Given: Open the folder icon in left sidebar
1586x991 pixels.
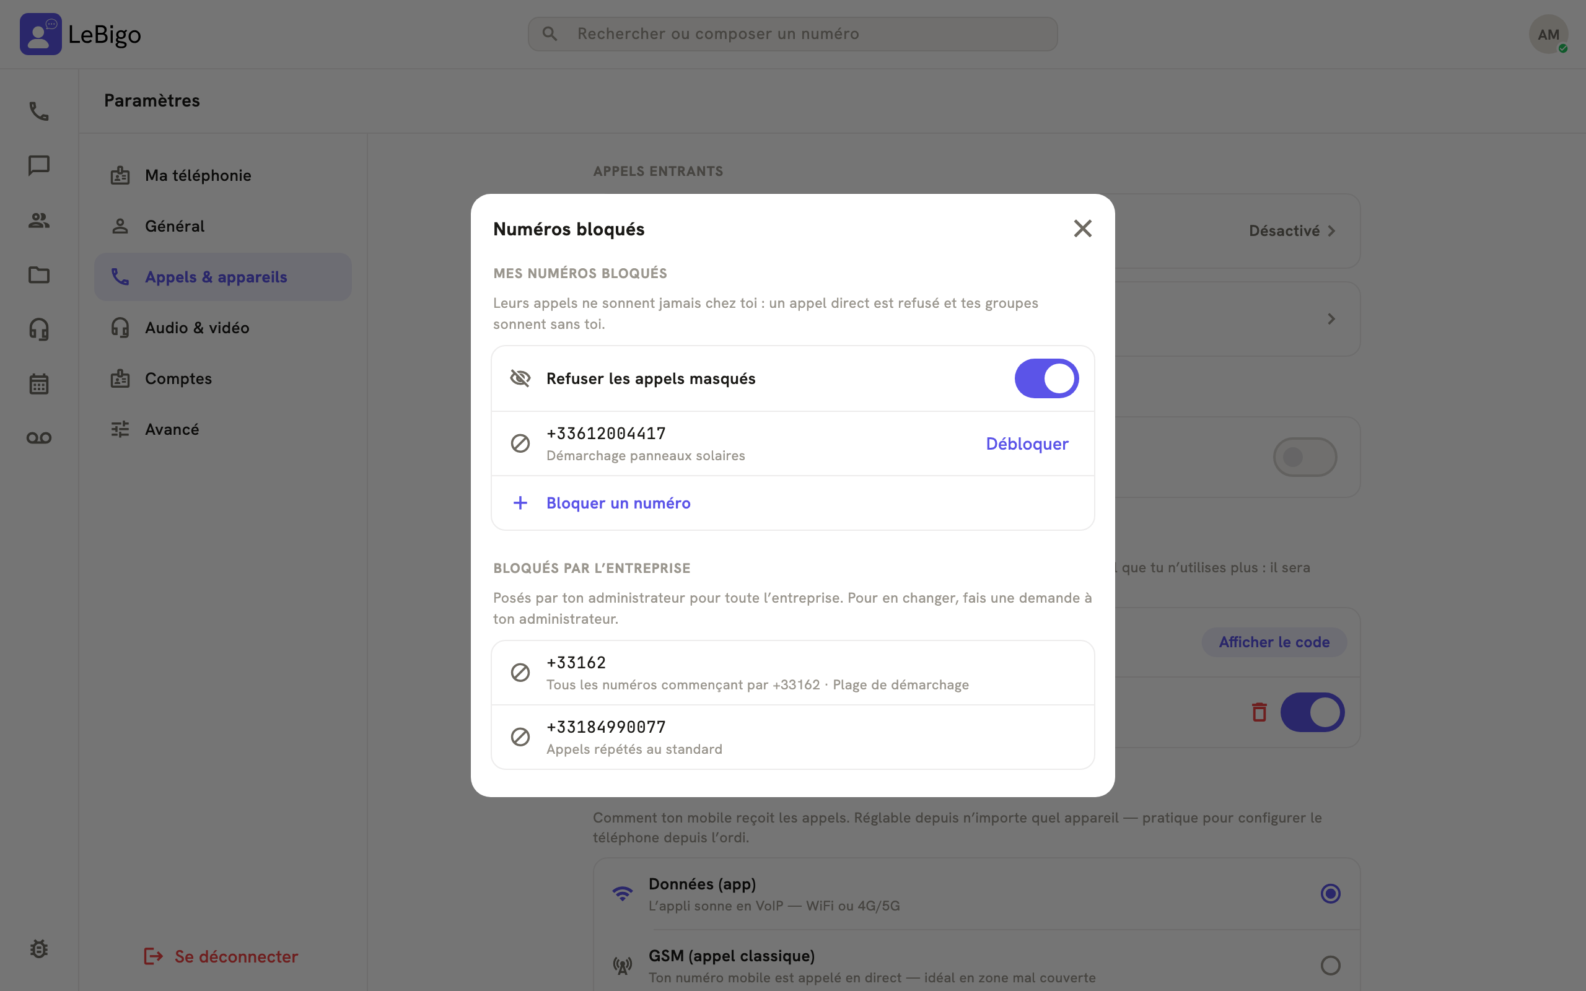Looking at the screenshot, I should click(38, 274).
